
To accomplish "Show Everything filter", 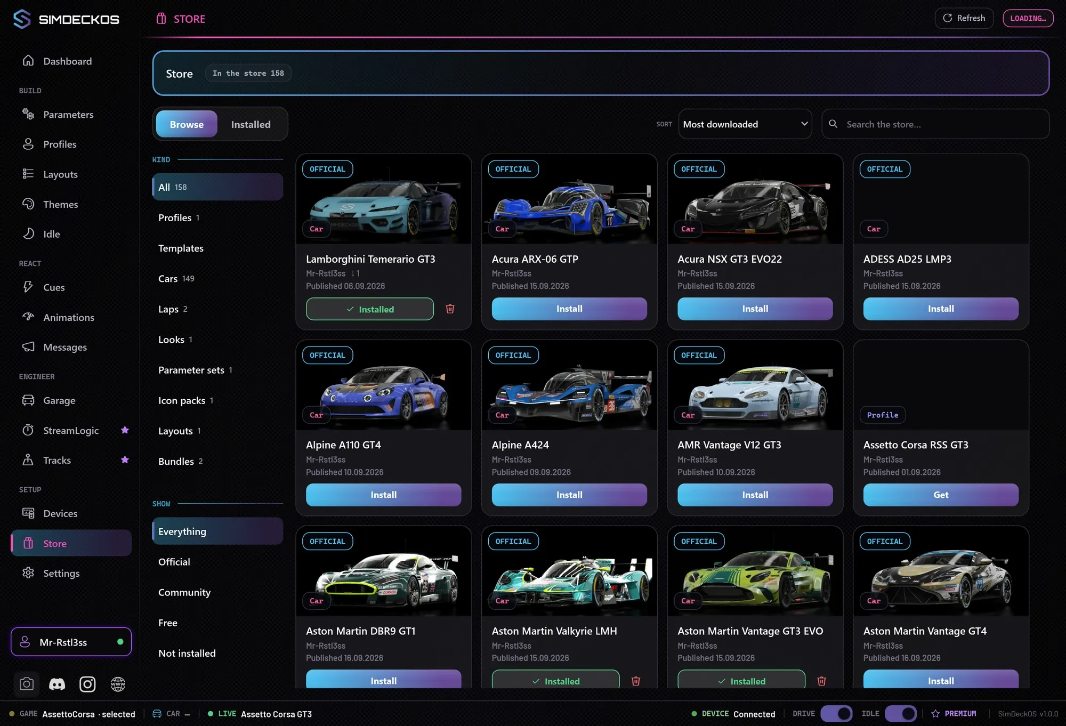I will 217,531.
